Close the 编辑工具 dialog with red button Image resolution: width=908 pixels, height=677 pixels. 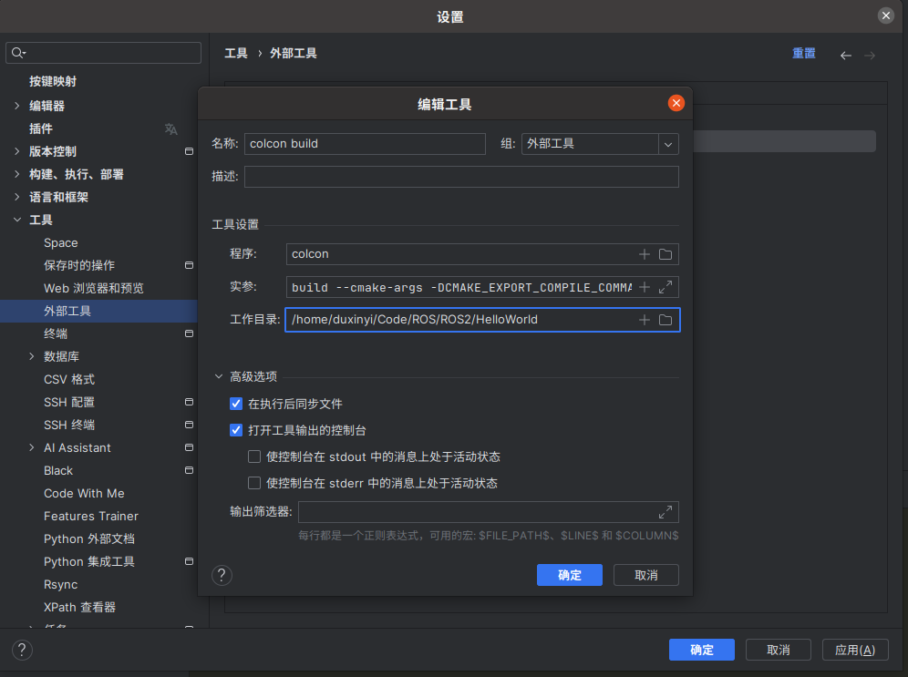pos(676,103)
